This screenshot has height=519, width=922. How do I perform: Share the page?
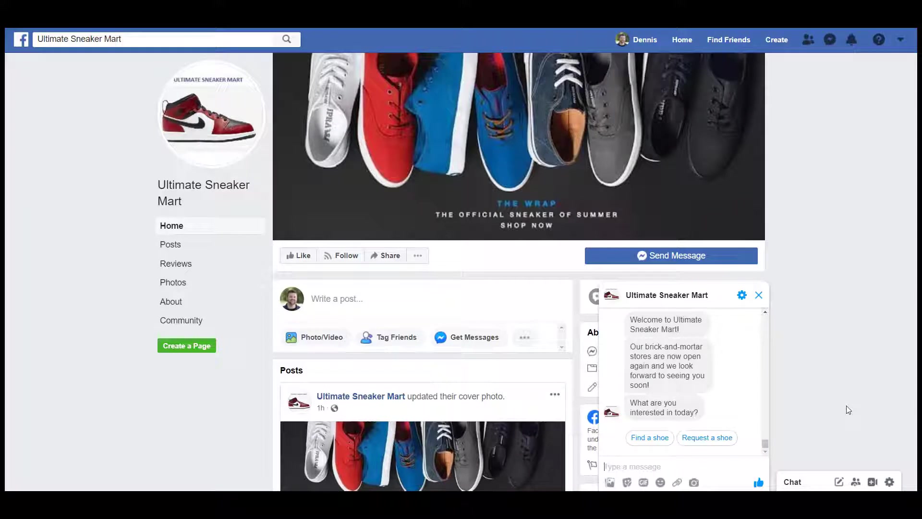pyautogui.click(x=385, y=256)
